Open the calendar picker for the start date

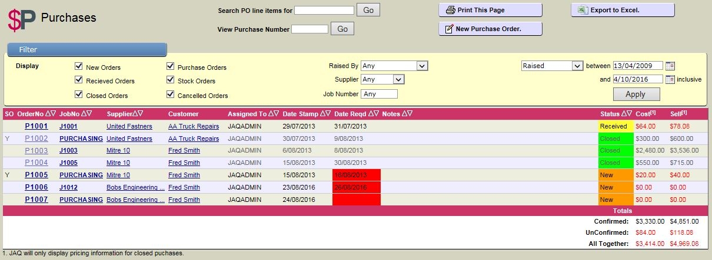point(670,66)
